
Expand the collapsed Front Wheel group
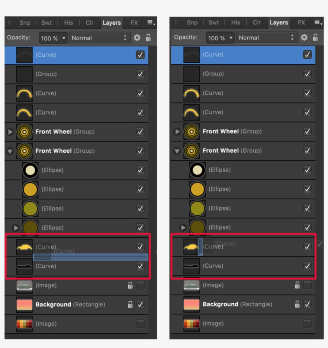pyautogui.click(x=9, y=131)
